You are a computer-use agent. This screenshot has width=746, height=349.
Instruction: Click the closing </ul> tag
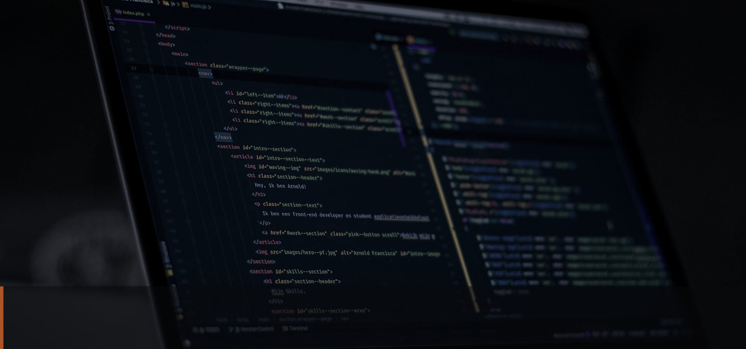(x=230, y=128)
